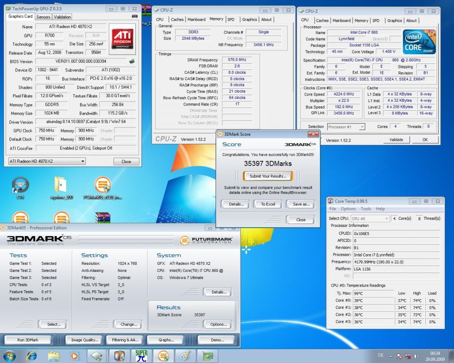Open the PCMark05 installer desktop icon
This screenshot has height=363, width=454.
pos(103,185)
